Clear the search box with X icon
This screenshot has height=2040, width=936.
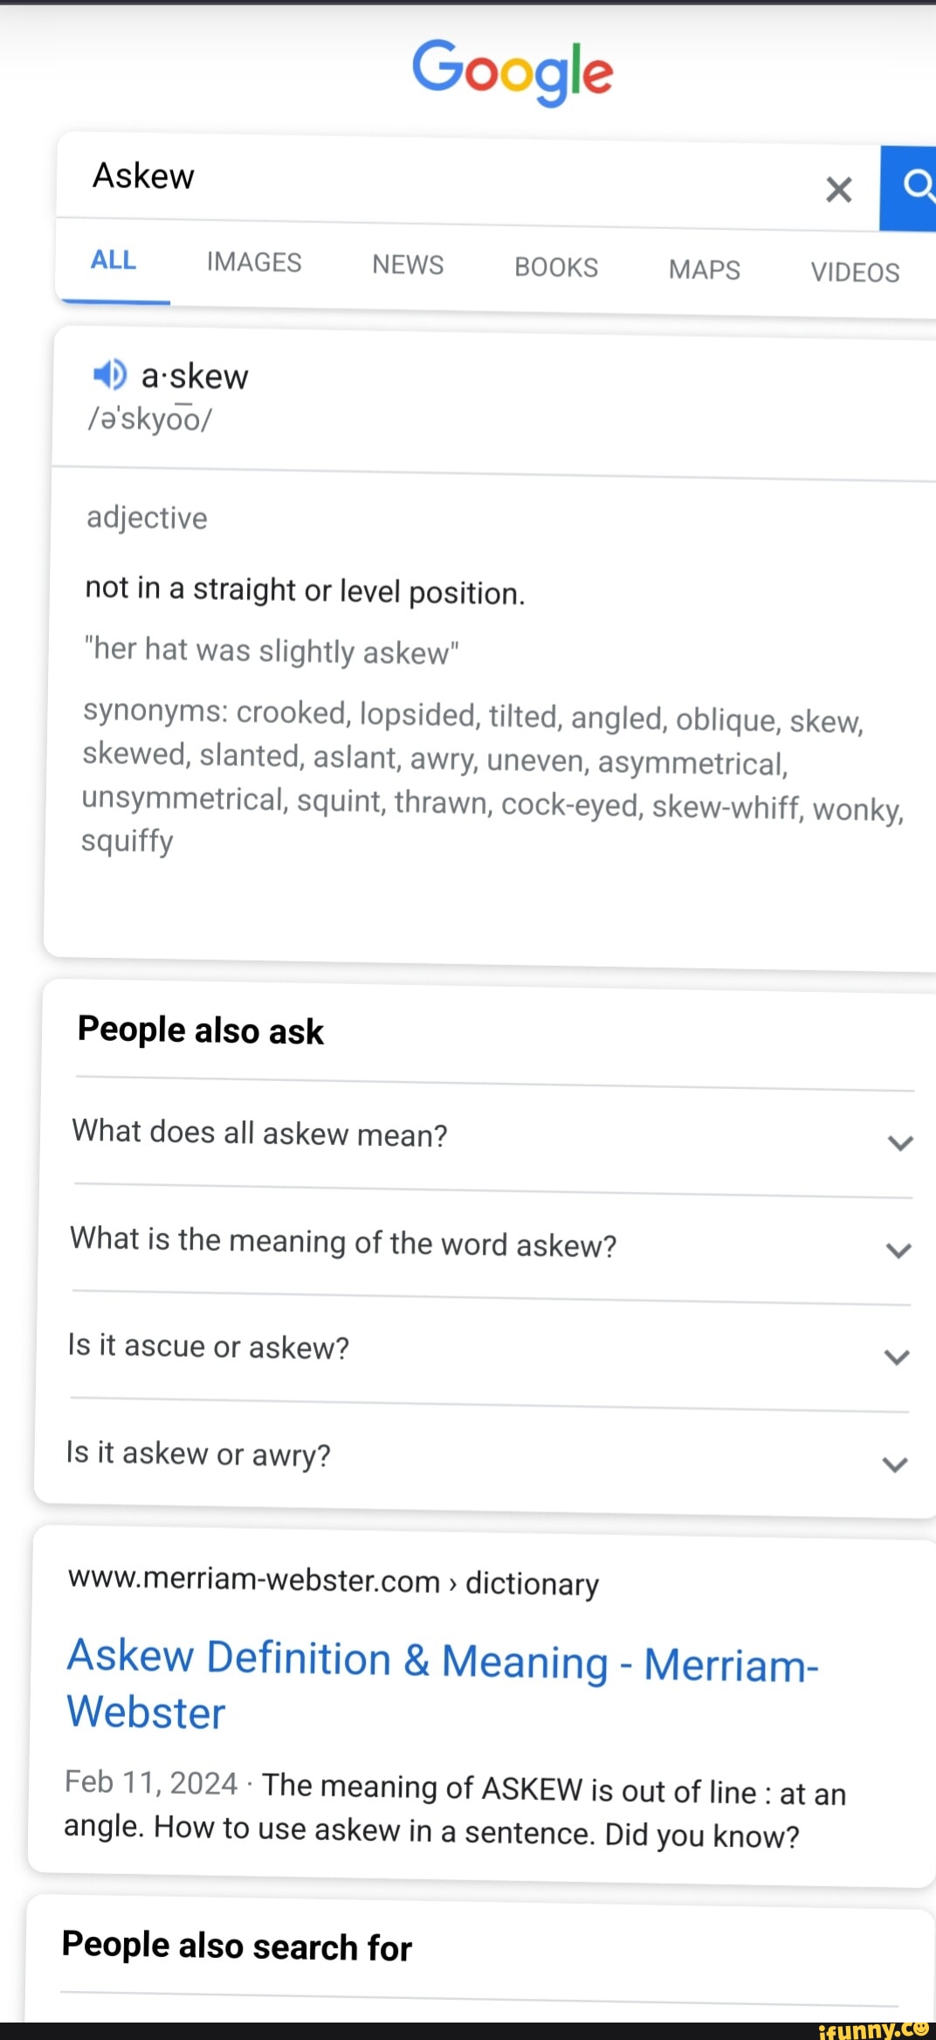tap(838, 189)
